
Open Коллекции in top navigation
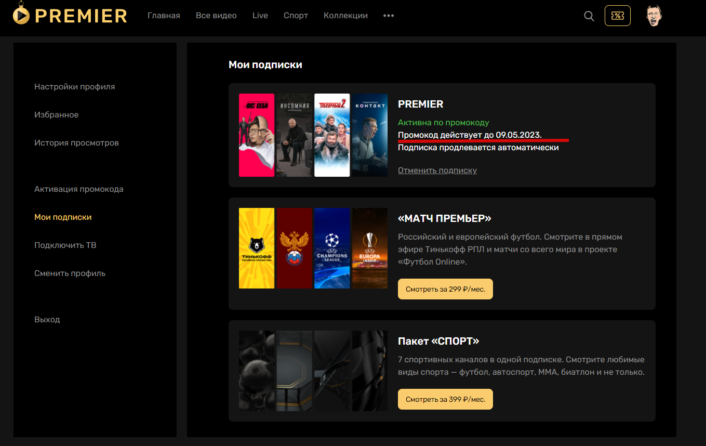(x=345, y=16)
